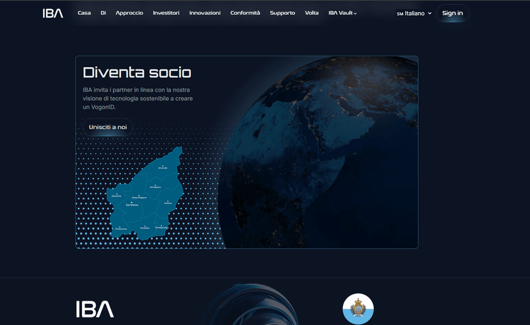
Task: Click the Serravalle label on the map
Action: [163, 168]
